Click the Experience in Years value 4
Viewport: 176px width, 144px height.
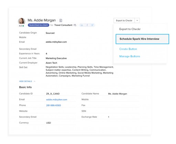click(46, 54)
